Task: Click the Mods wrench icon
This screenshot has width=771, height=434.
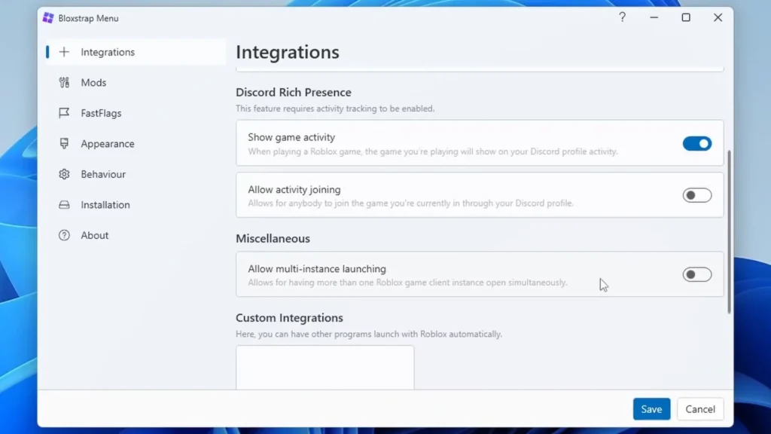Action: [64, 83]
